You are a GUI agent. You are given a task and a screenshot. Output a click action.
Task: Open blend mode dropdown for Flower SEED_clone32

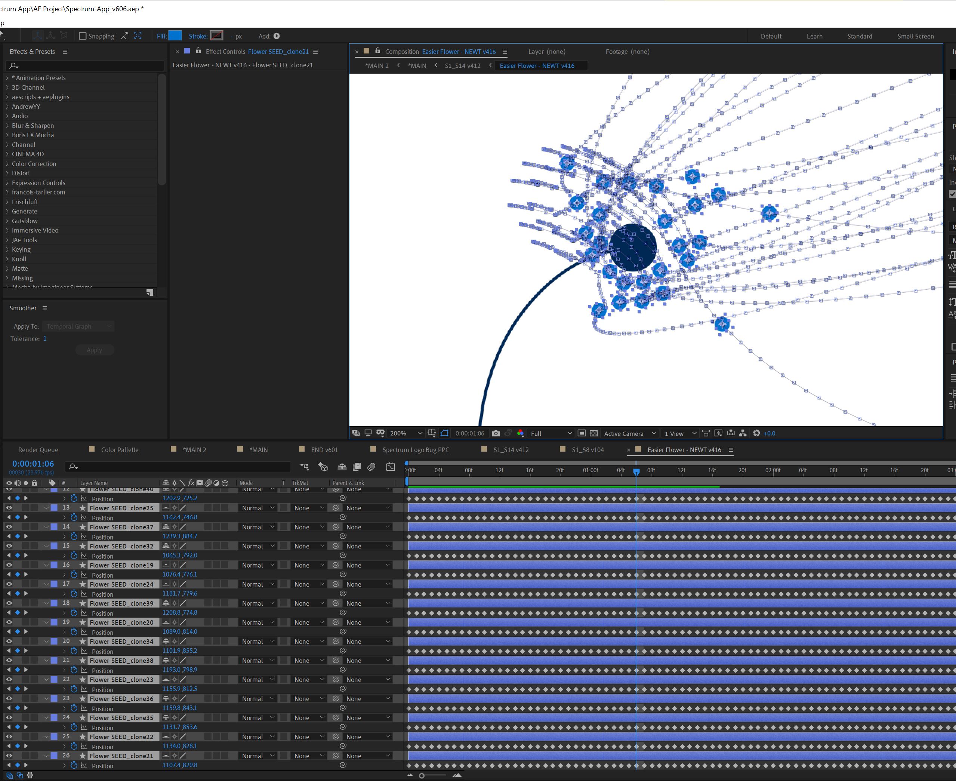257,546
